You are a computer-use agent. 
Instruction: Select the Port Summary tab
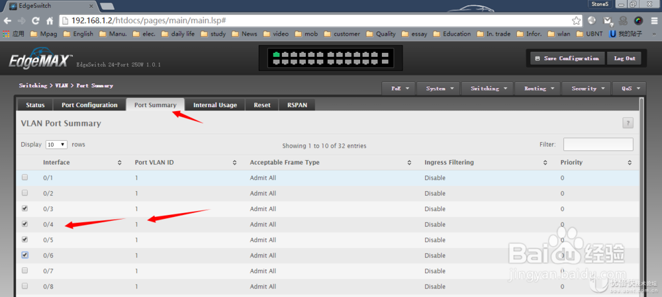tap(156, 105)
